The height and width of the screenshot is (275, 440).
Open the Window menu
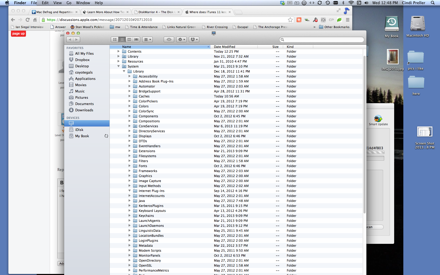tap(83, 3)
